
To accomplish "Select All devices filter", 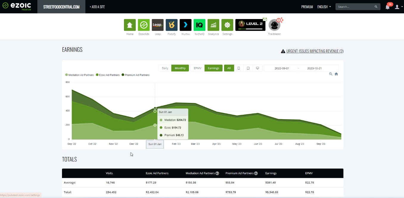I will (x=229, y=68).
